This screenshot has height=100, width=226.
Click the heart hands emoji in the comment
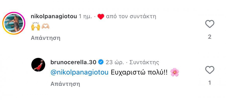coord(45,27)
